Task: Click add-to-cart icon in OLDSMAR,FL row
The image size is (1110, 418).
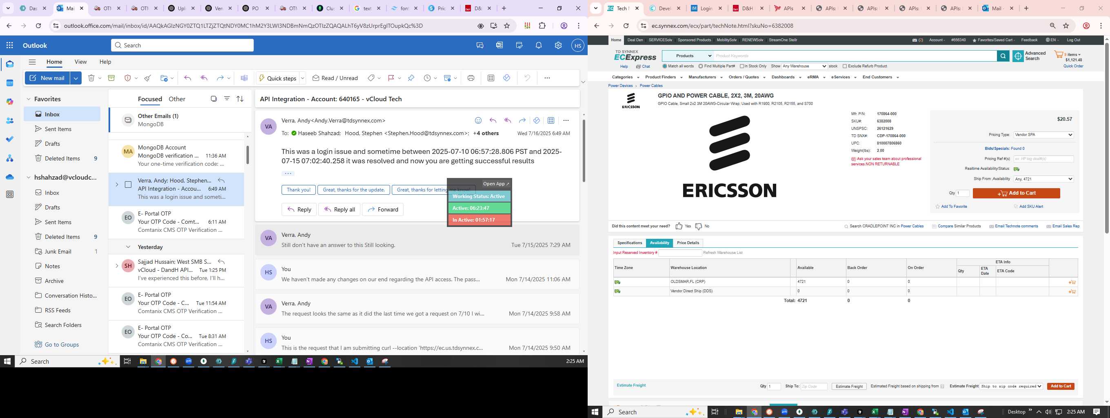Action: pos(1072,282)
